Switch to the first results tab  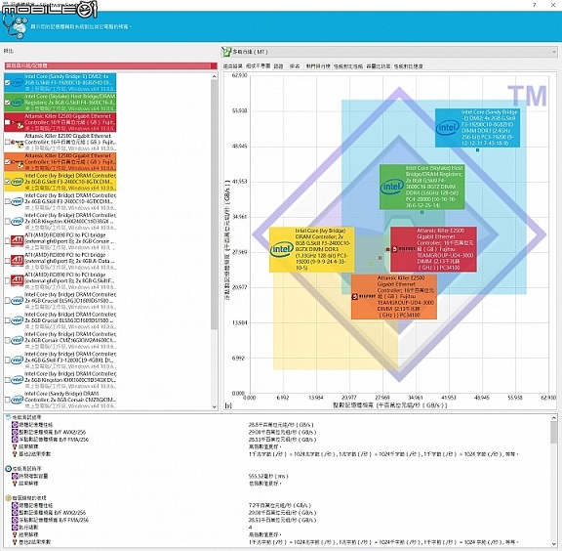tap(233, 66)
